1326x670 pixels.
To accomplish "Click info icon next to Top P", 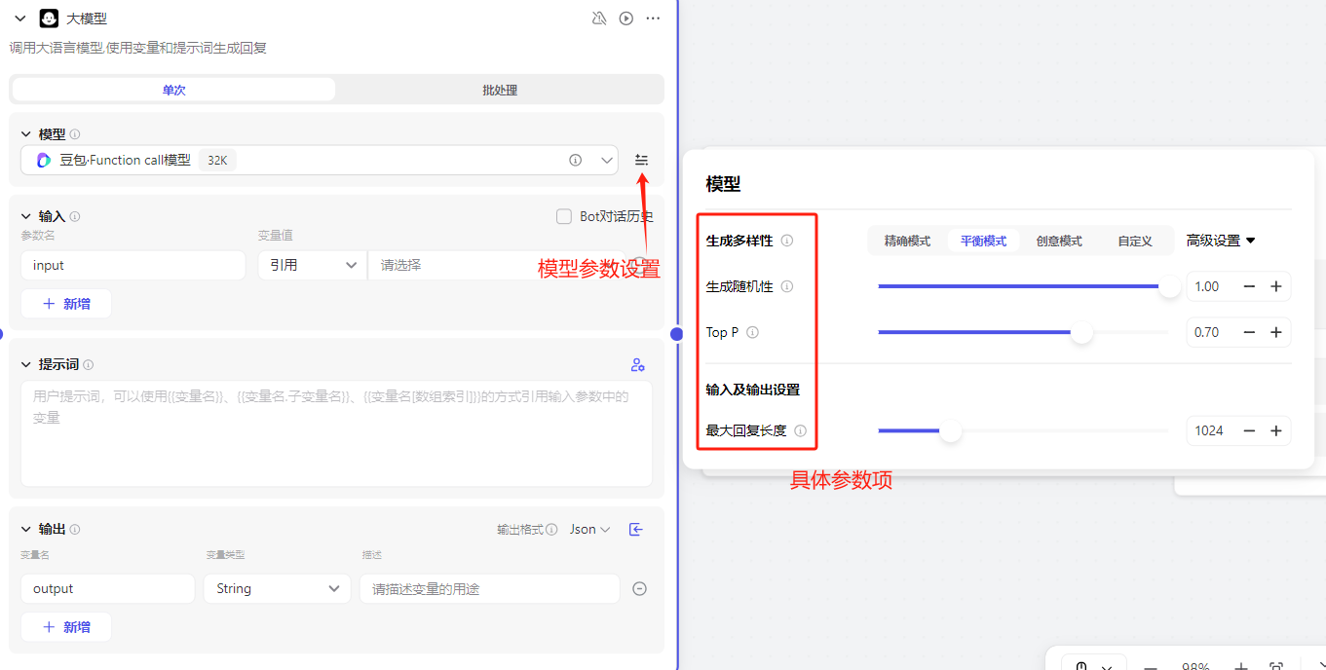I will [x=752, y=332].
